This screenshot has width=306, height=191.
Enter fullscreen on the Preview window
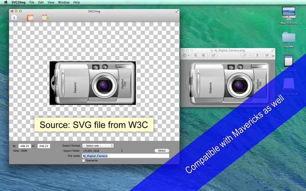pyautogui.click(x=273, y=50)
